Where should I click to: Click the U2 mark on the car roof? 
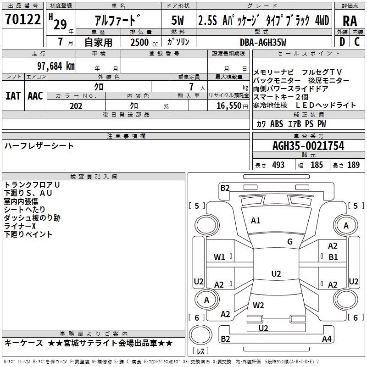[276, 274]
